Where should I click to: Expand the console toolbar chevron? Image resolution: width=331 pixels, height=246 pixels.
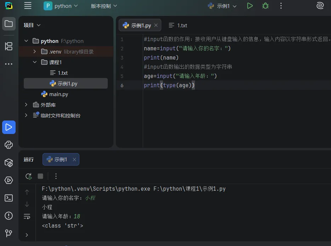(27, 235)
